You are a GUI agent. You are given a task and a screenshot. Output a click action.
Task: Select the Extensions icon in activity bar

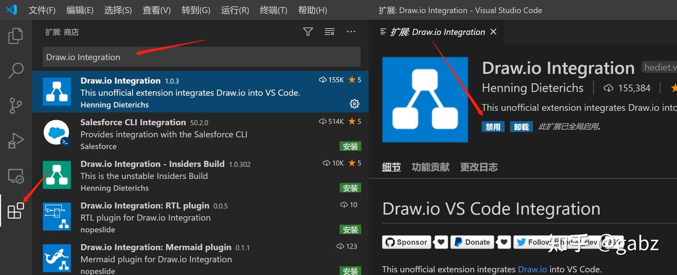point(16,211)
